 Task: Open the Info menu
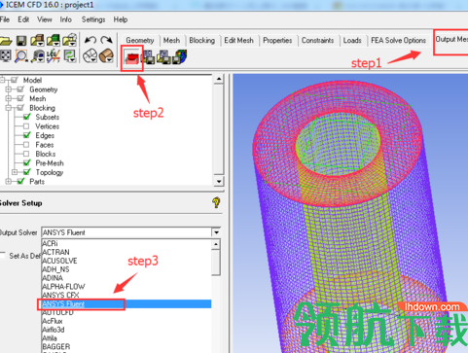coord(66,19)
